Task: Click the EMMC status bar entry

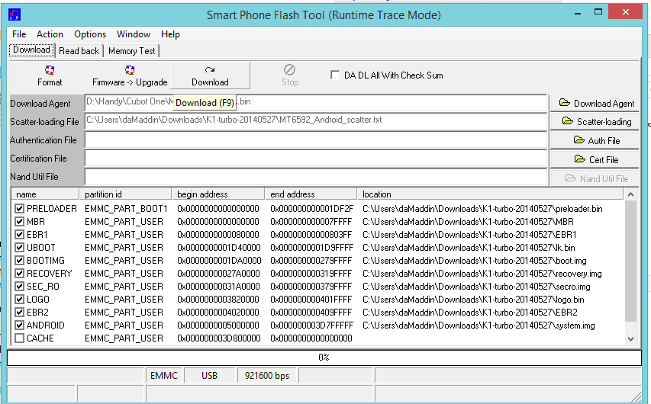Action: [163, 375]
